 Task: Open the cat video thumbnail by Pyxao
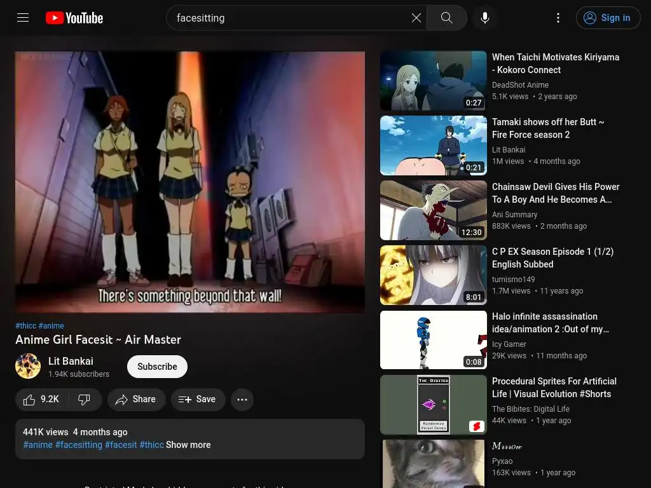pos(434,464)
